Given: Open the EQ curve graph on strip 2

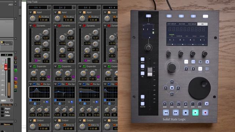Looking at the screenshot, I should coord(65,92).
